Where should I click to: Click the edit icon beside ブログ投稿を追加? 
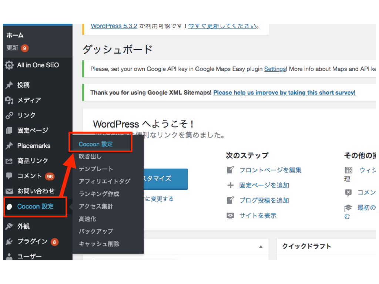(230, 200)
